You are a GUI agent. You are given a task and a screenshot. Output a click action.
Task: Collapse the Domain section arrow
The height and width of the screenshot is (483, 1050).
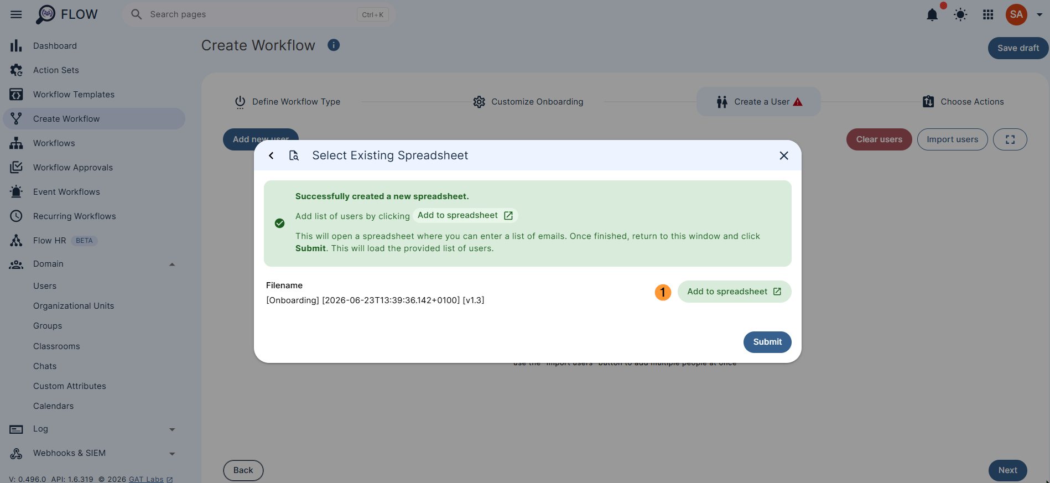pyautogui.click(x=172, y=264)
